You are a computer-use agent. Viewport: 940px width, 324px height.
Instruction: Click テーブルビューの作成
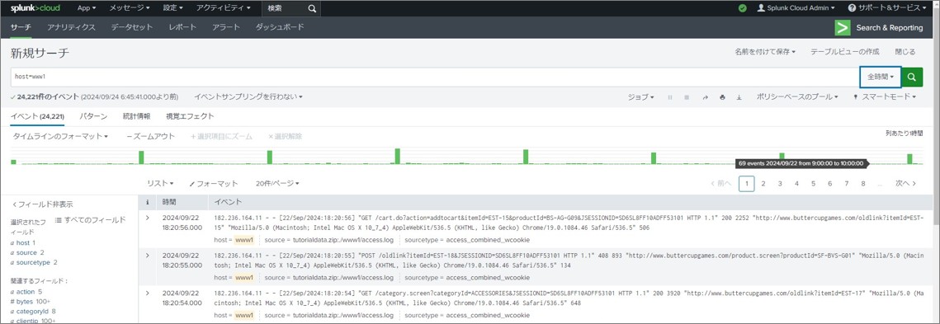pos(845,52)
